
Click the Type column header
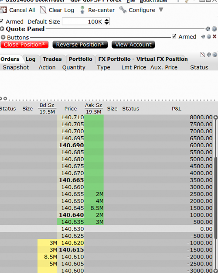[x=104, y=68]
